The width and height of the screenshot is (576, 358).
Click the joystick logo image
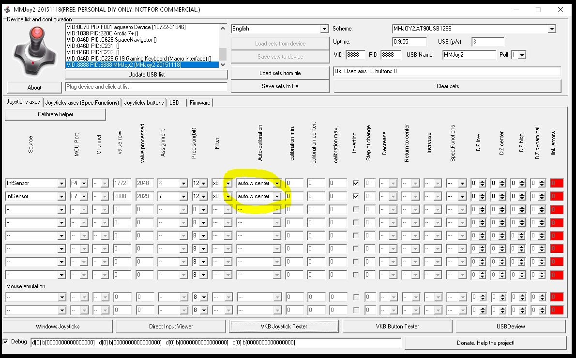point(34,51)
